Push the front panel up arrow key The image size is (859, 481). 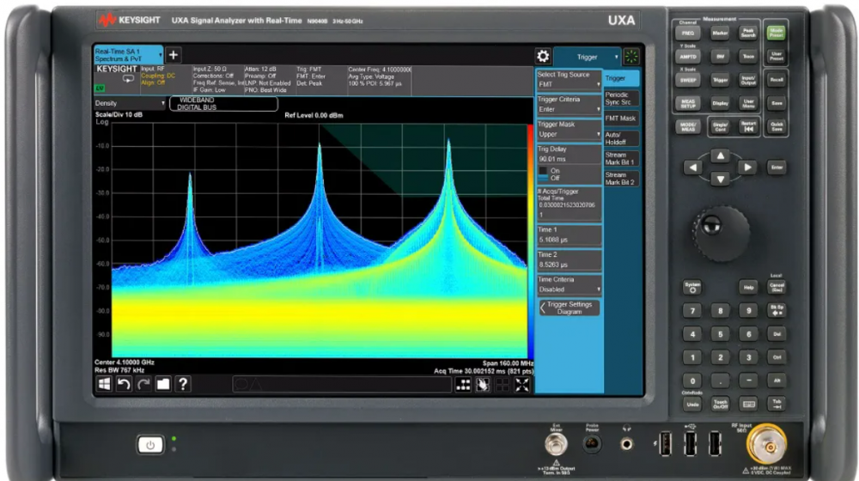721,156
